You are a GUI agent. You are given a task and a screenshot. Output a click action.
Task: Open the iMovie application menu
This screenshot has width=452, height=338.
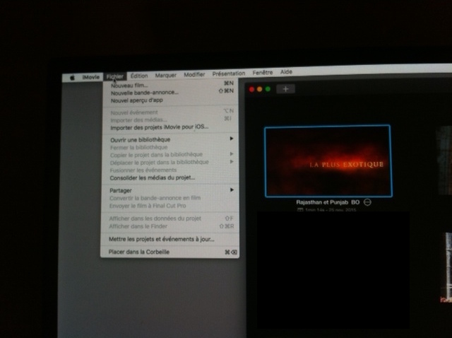(91, 77)
